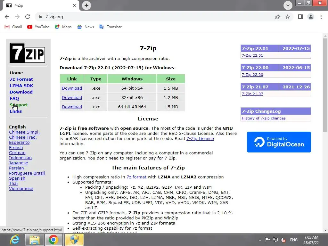
Task: Open the 7z format link in features
Action: coord(136,177)
